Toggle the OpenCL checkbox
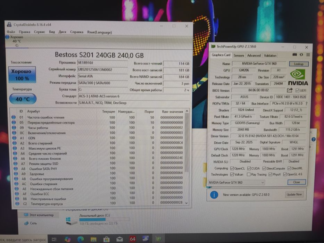The width and height of the screenshot is (324, 243). click(232, 168)
